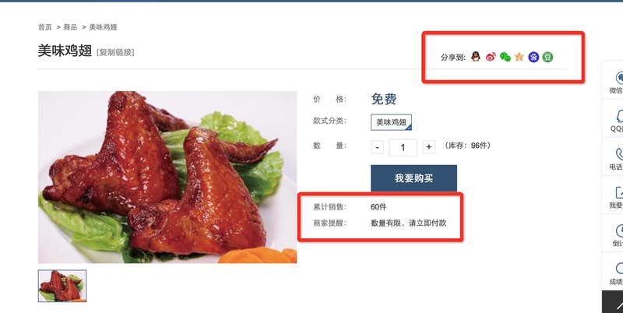Click the quantity input field
Viewport: 623px width, 313px height.
coord(403,147)
